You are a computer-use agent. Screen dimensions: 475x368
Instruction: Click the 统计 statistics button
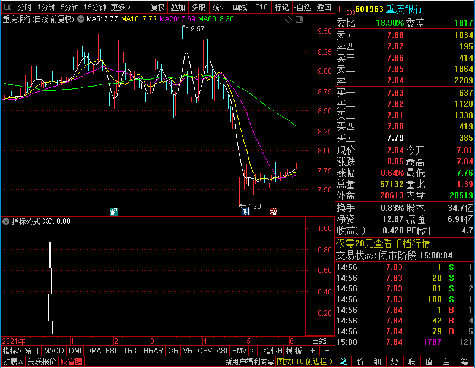[x=219, y=7]
